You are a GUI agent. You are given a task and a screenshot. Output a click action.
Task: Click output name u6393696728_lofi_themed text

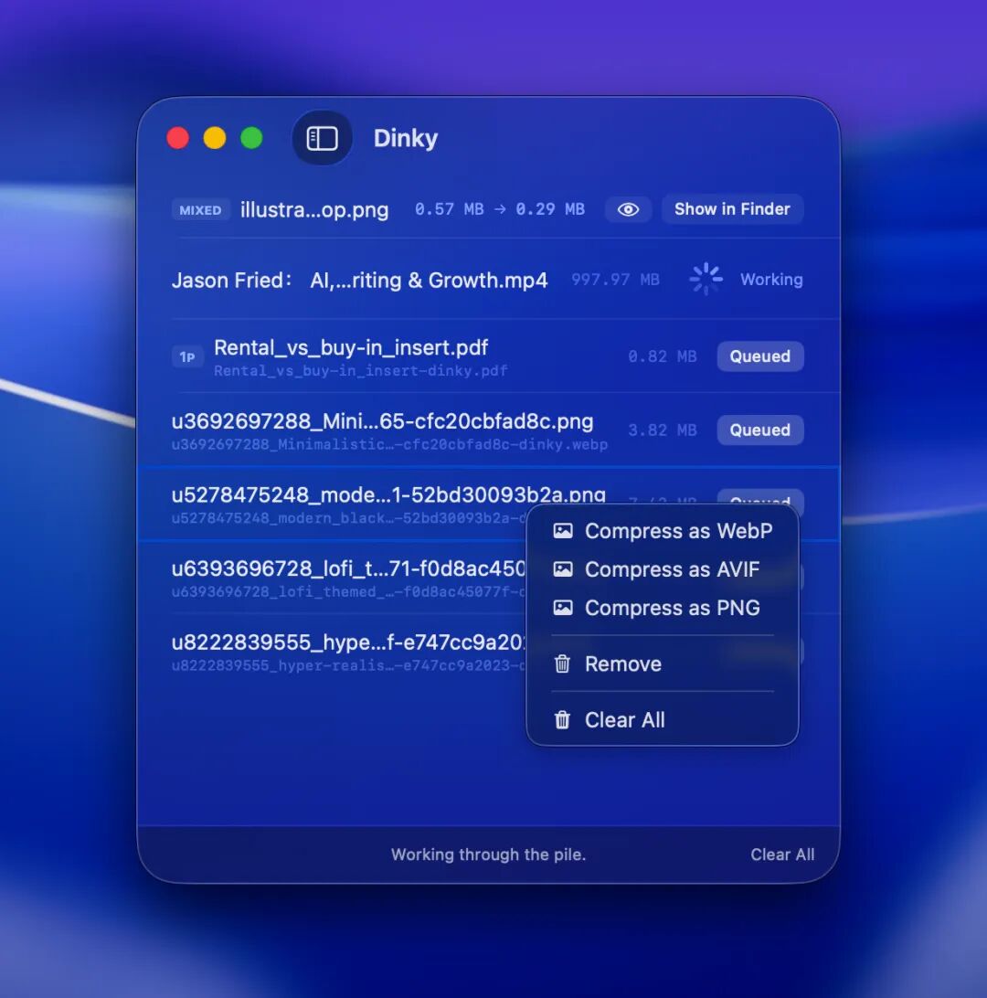tap(349, 592)
